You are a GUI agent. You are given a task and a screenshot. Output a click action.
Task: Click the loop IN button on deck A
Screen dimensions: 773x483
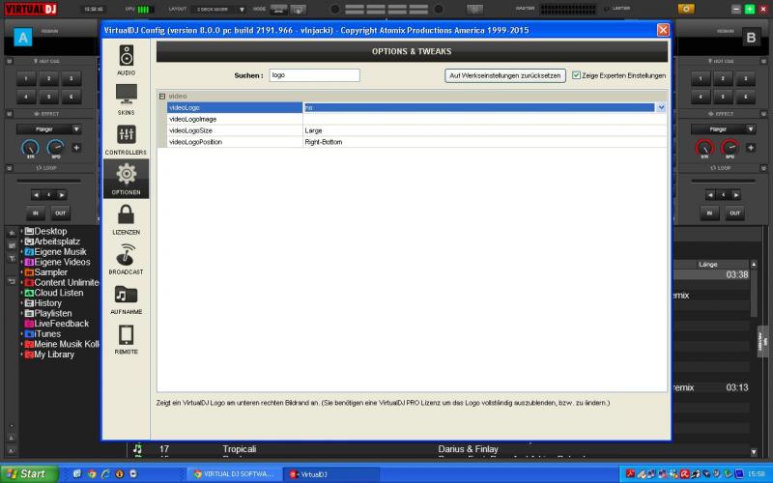point(36,213)
